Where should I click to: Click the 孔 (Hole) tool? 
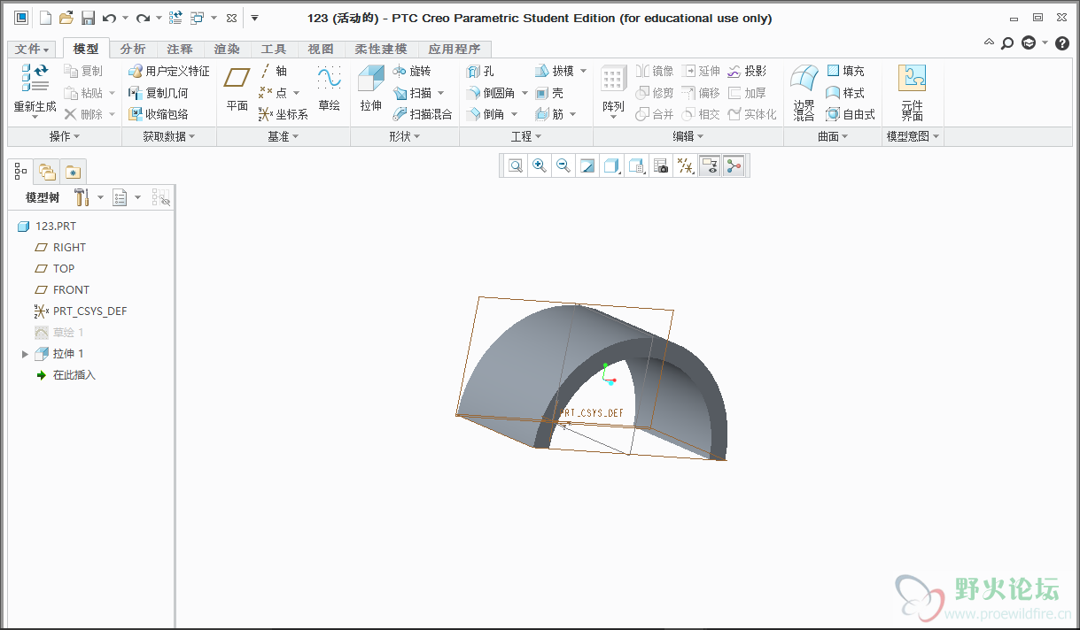[x=479, y=71]
